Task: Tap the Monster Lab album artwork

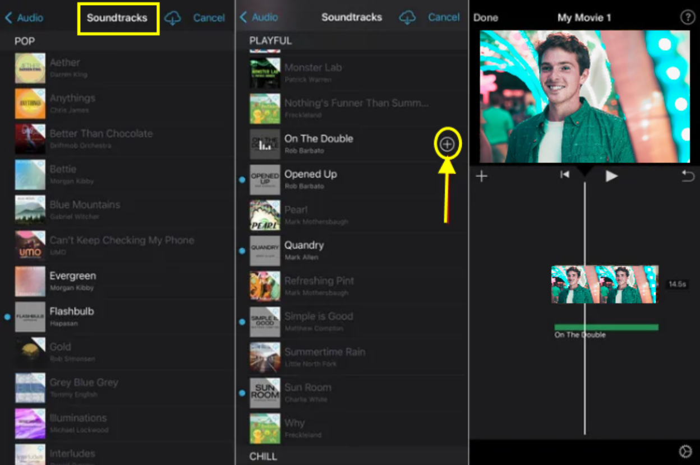Action: (x=265, y=73)
